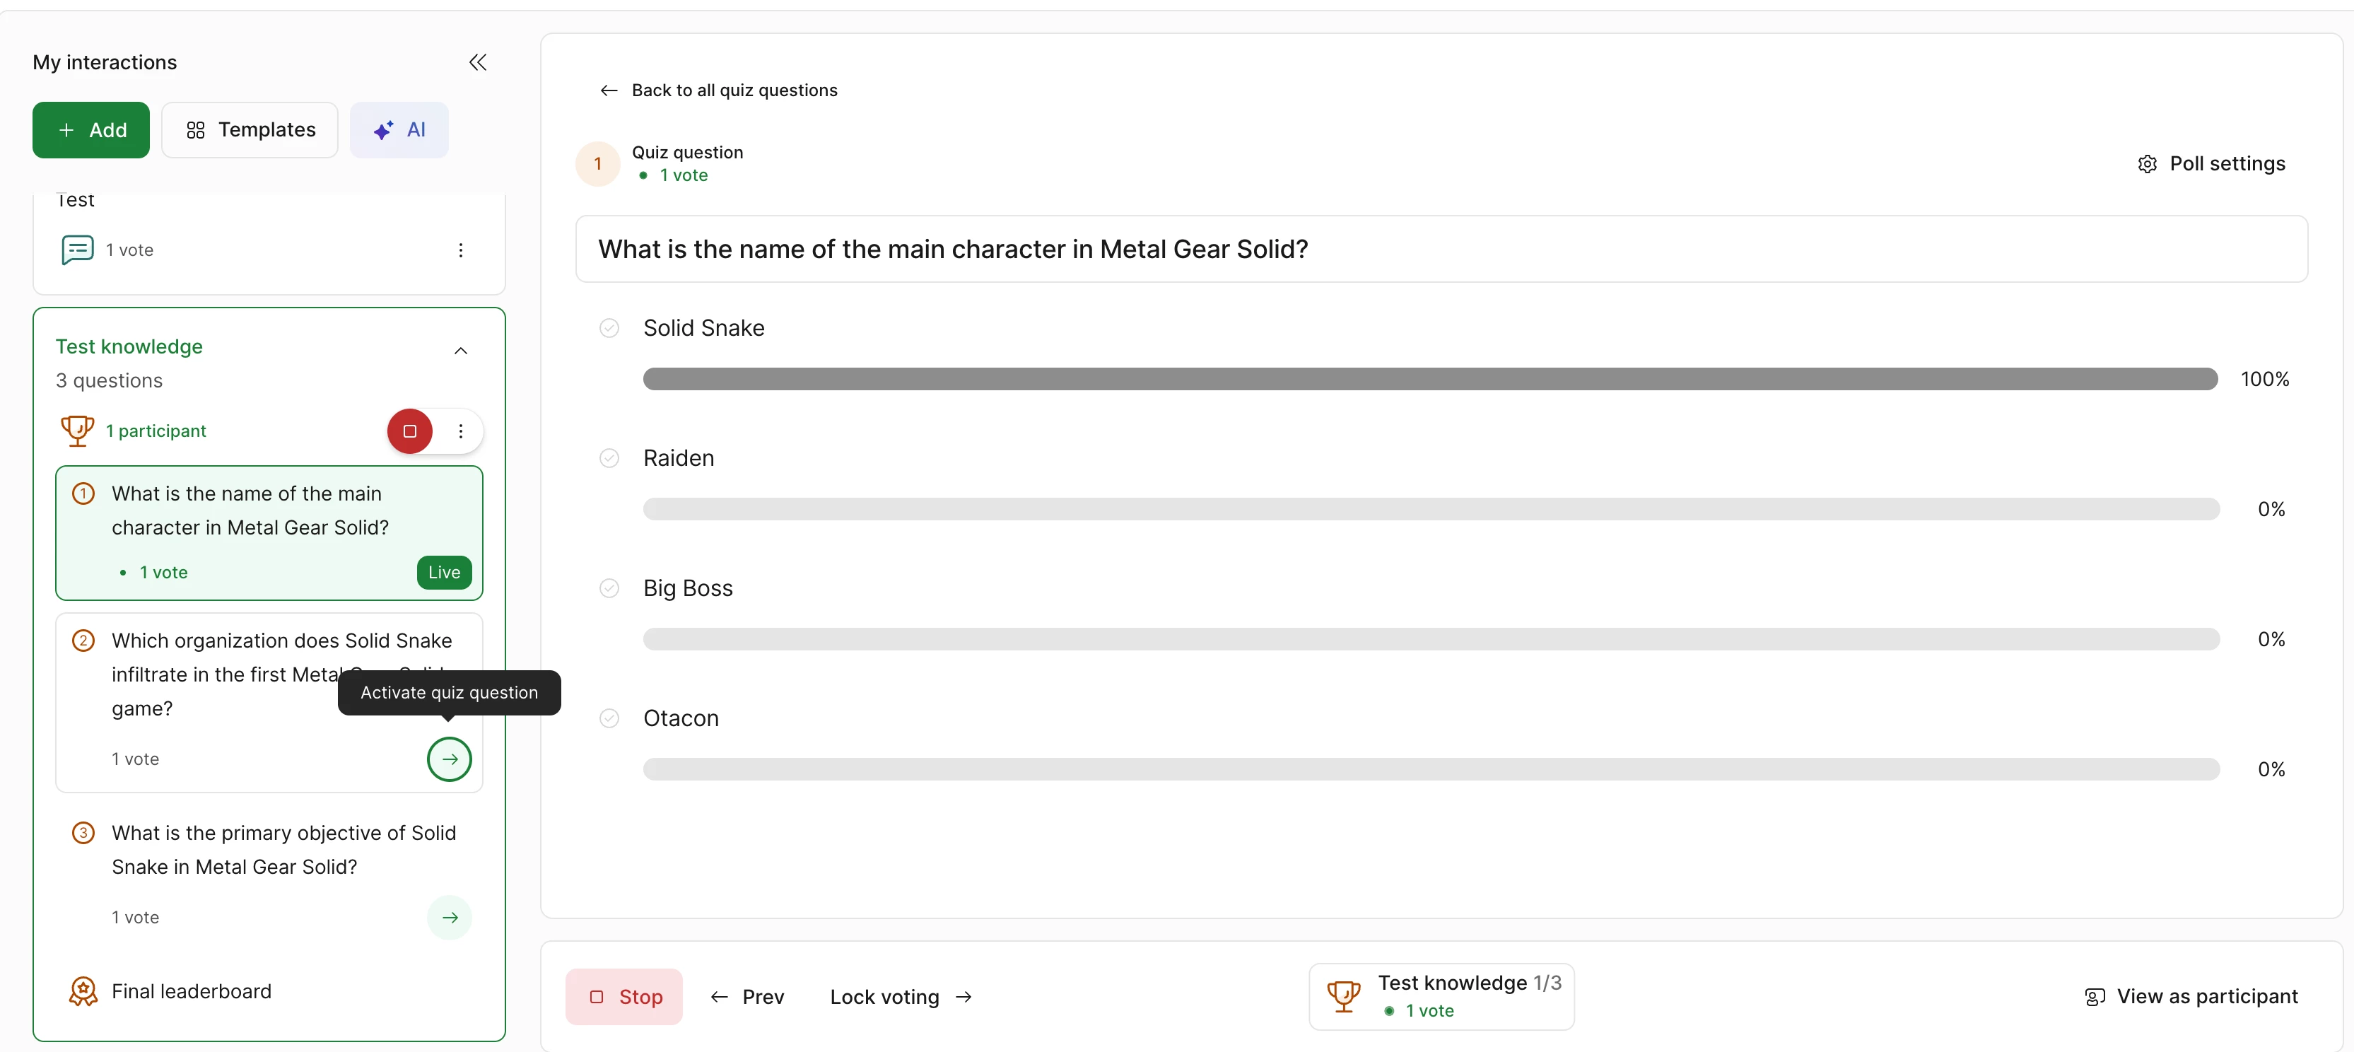Activate third quiz question arrow button

pyautogui.click(x=450, y=917)
